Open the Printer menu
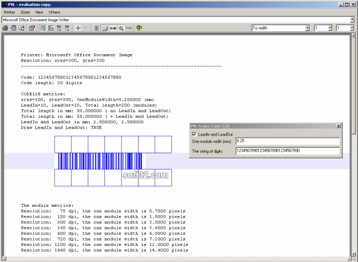 coord(9,12)
